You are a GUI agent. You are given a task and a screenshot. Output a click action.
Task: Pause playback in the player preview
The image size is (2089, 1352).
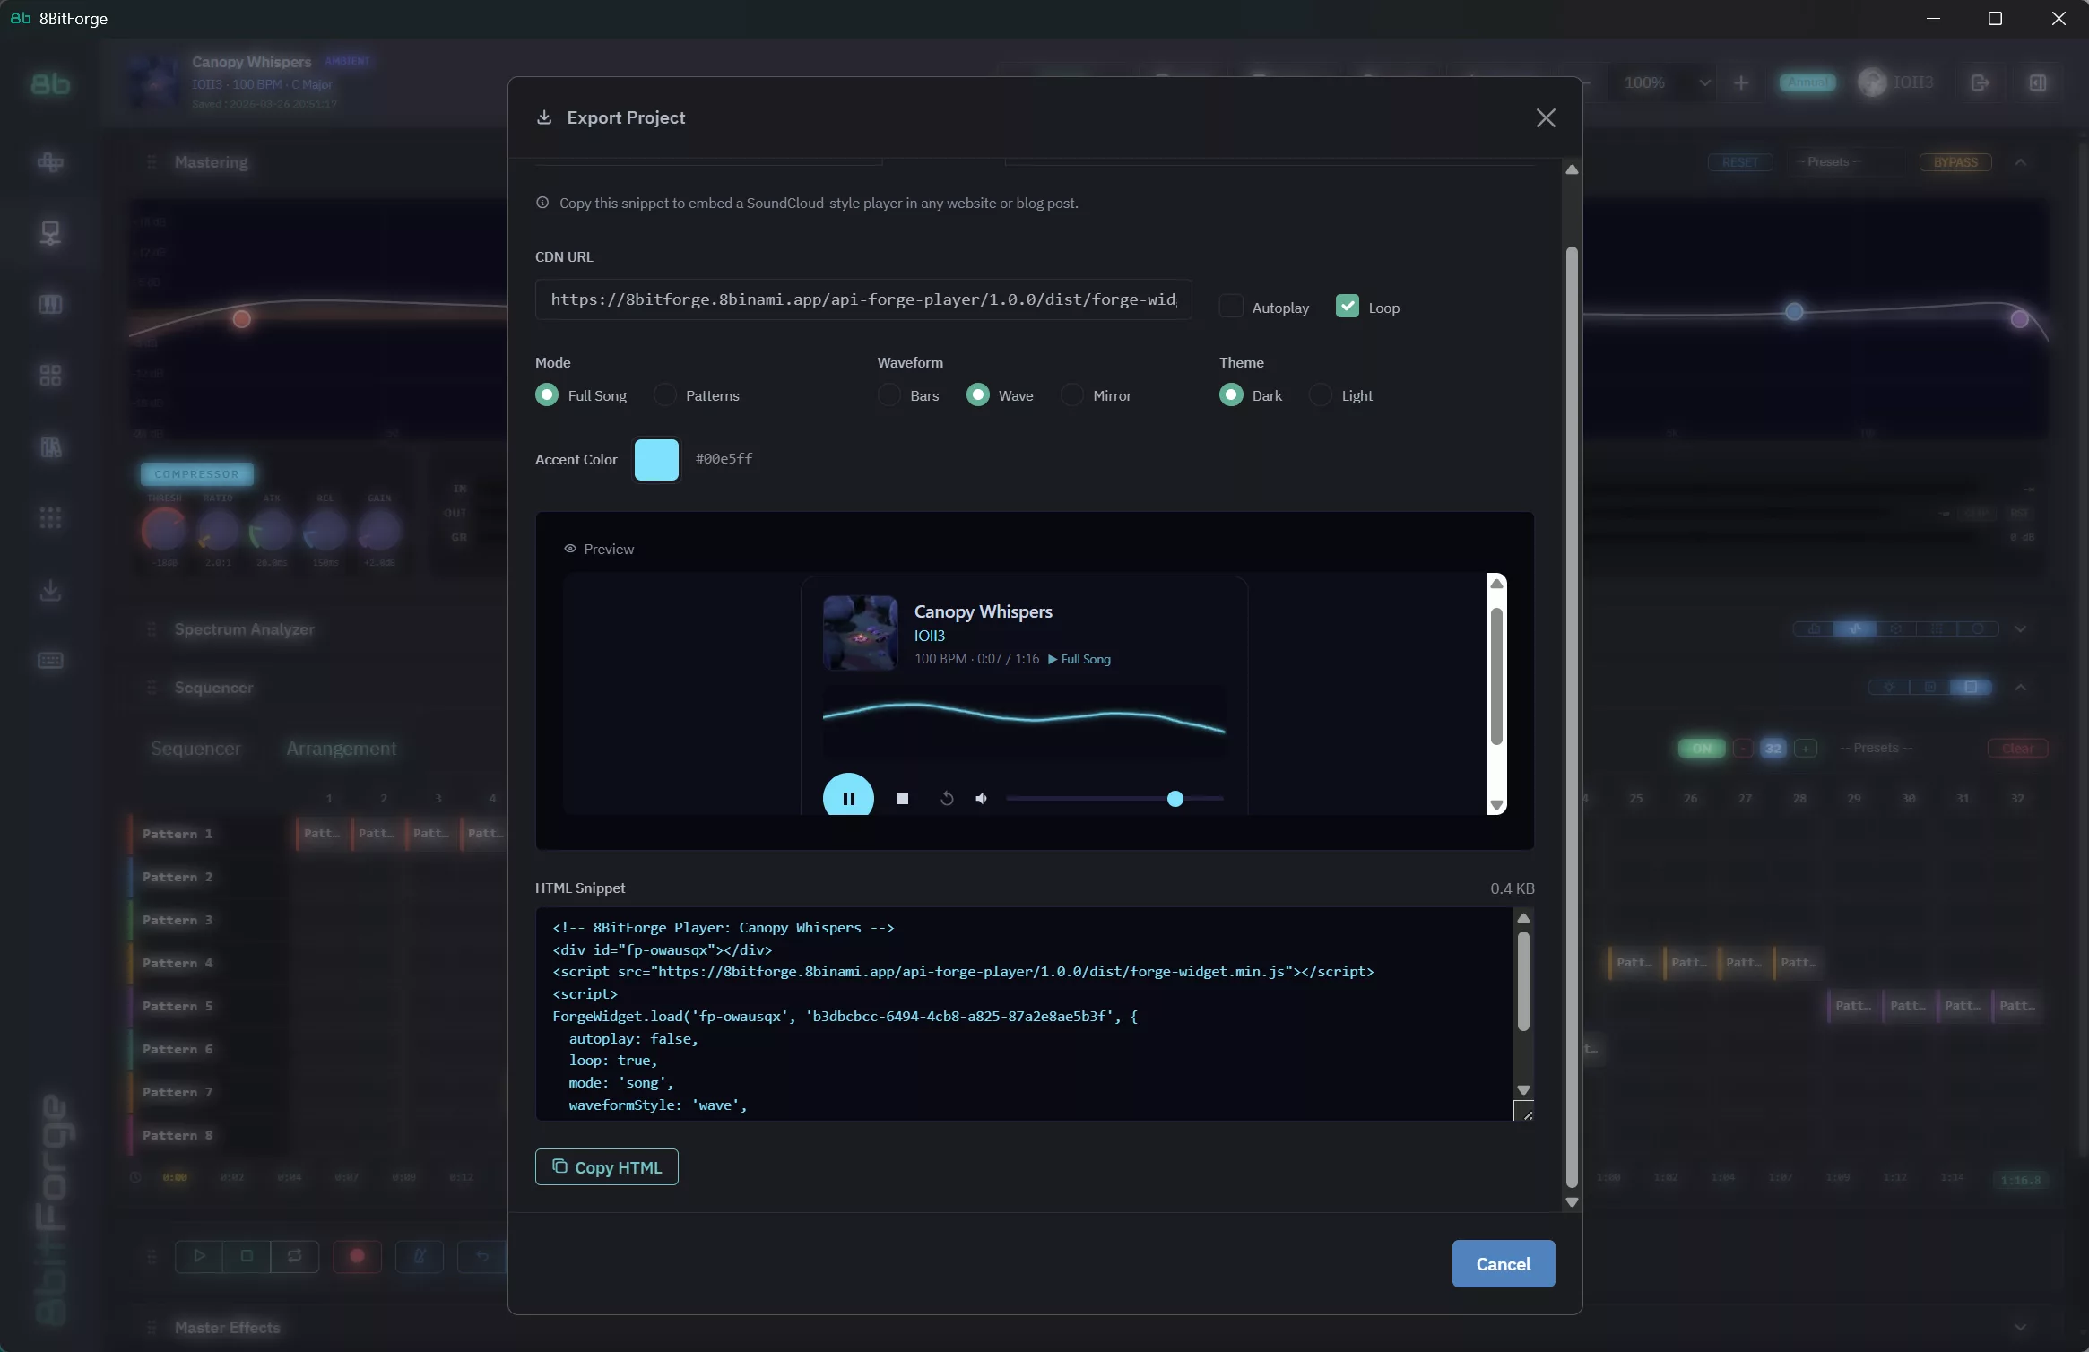click(847, 796)
